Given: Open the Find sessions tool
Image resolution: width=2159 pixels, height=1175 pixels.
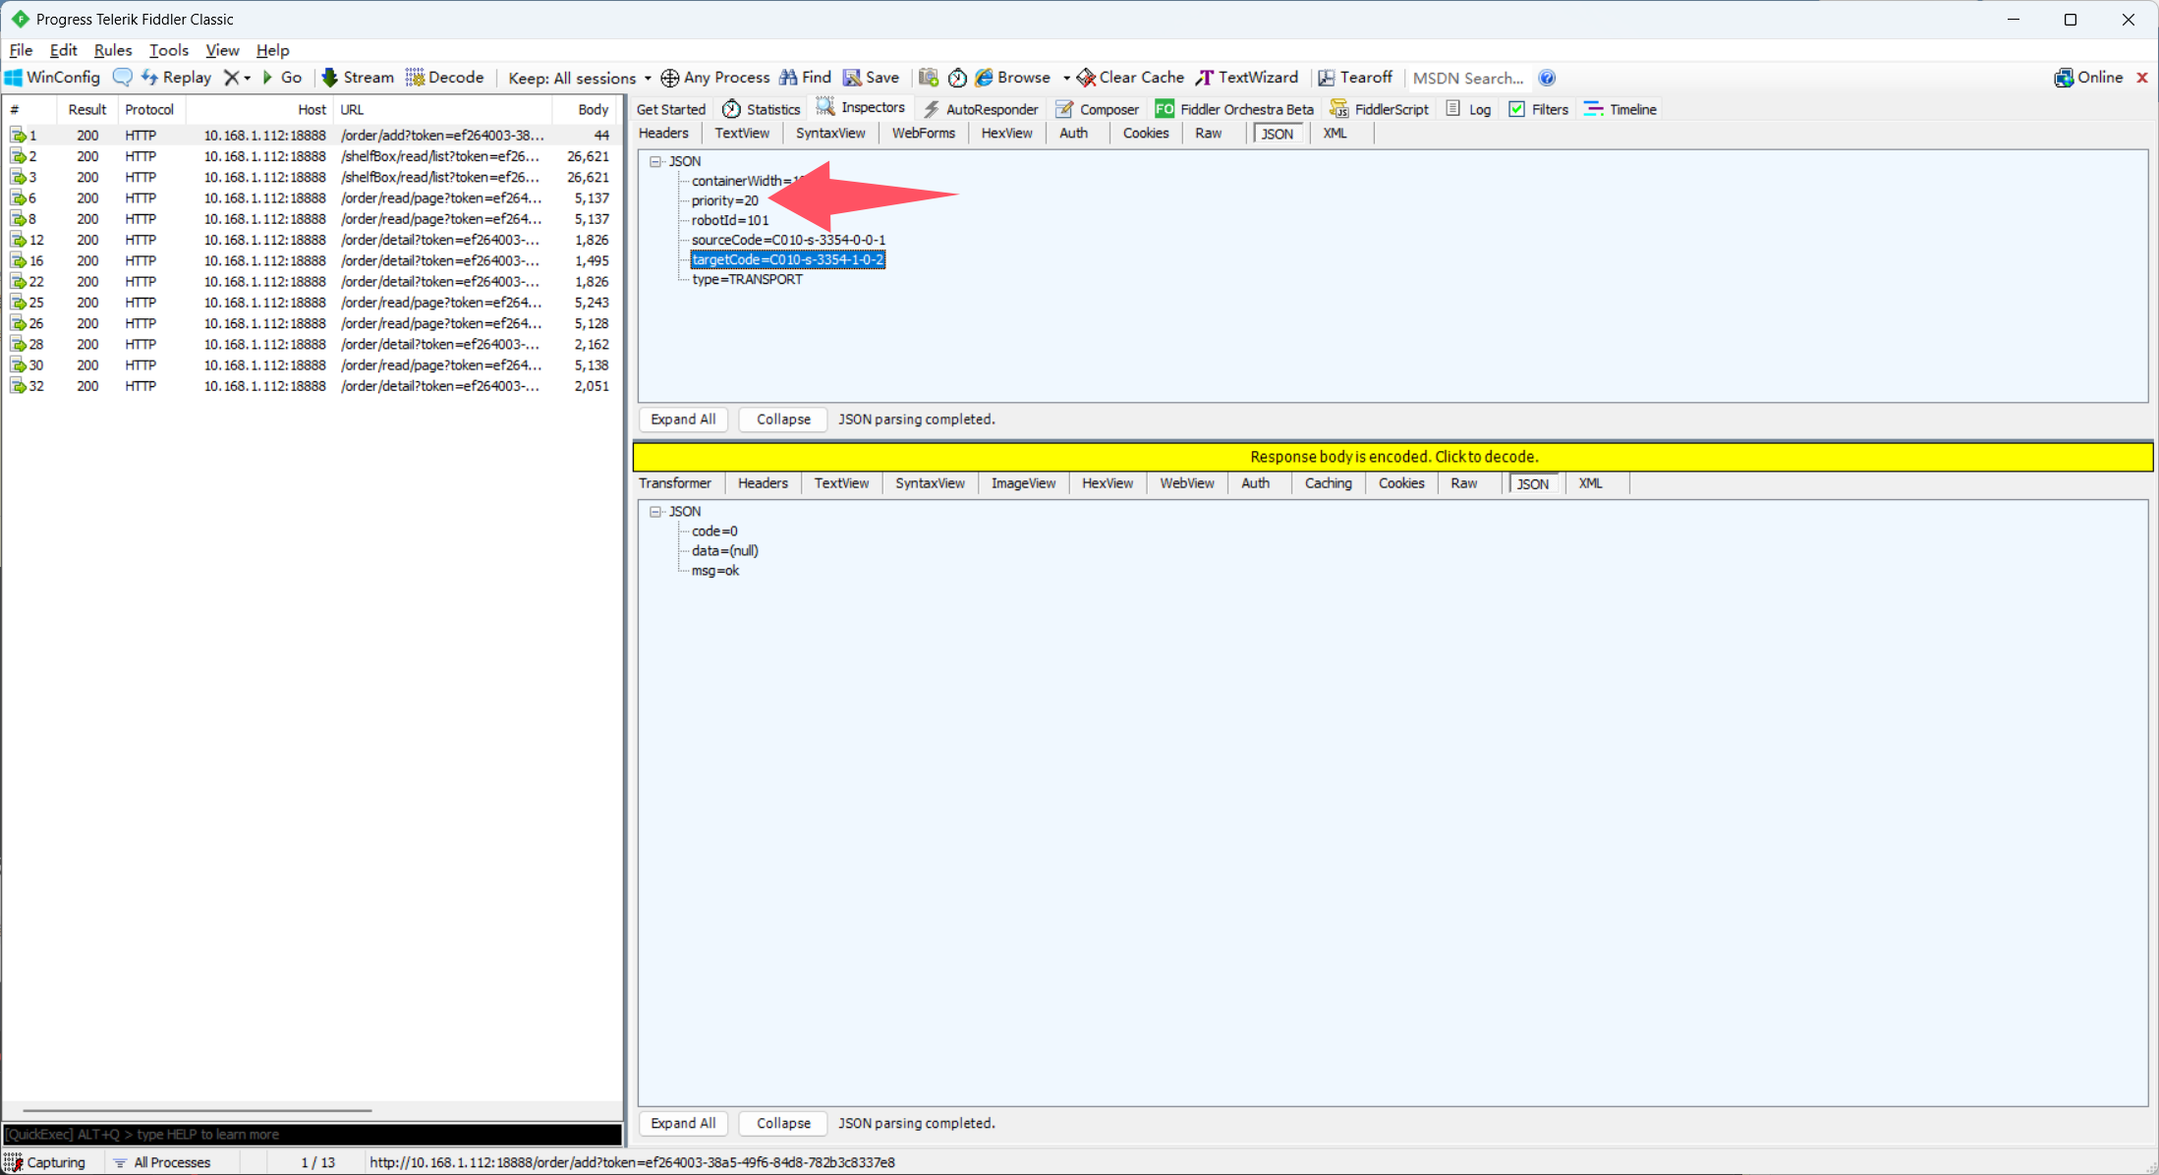Looking at the screenshot, I should [806, 78].
